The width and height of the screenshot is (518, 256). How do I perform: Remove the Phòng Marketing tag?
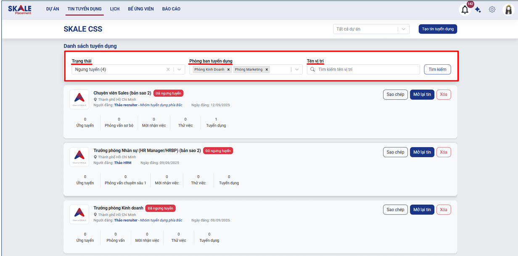(x=267, y=70)
